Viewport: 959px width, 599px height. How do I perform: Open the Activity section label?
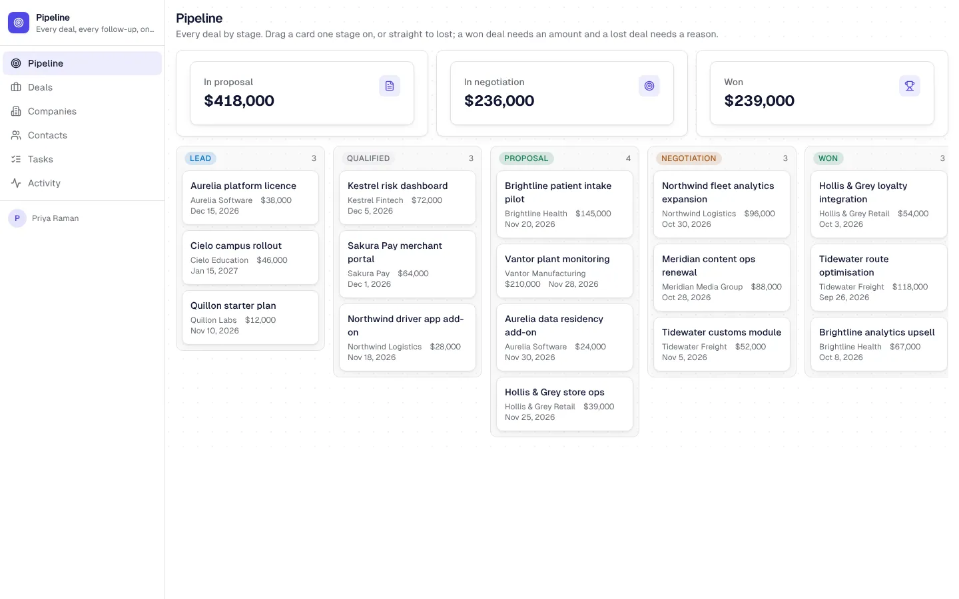tap(44, 183)
